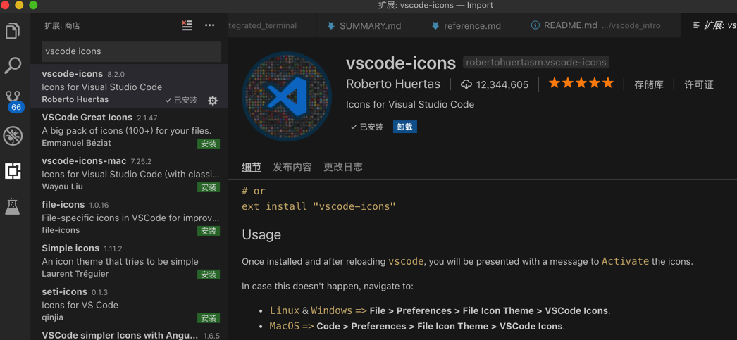Open gear menu for installed vscode-icons
This screenshot has width=737, height=340.
(213, 101)
